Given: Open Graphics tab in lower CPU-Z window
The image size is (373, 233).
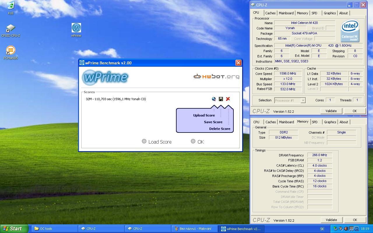Looking at the screenshot, I should 330,122.
